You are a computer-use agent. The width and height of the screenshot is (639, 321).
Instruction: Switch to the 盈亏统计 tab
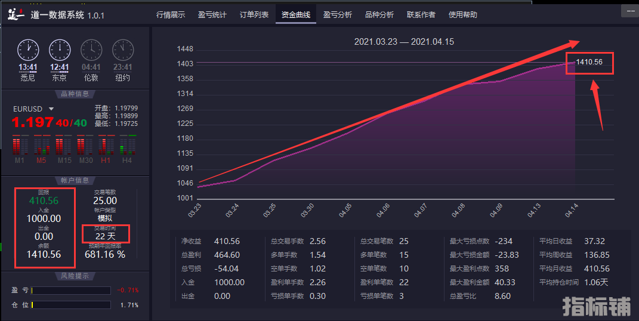(x=212, y=15)
